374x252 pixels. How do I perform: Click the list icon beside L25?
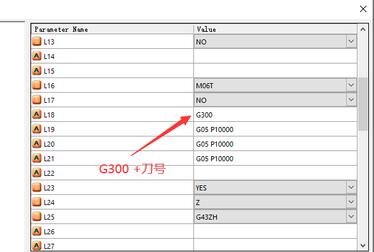pos(37,216)
